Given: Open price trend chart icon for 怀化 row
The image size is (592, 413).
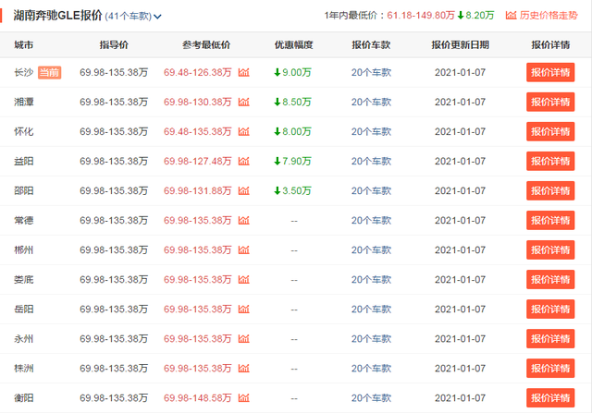Looking at the screenshot, I should (x=244, y=131).
